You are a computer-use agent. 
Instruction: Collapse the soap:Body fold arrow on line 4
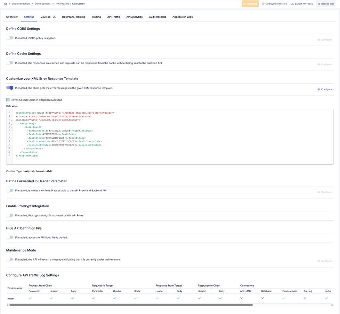point(11,124)
